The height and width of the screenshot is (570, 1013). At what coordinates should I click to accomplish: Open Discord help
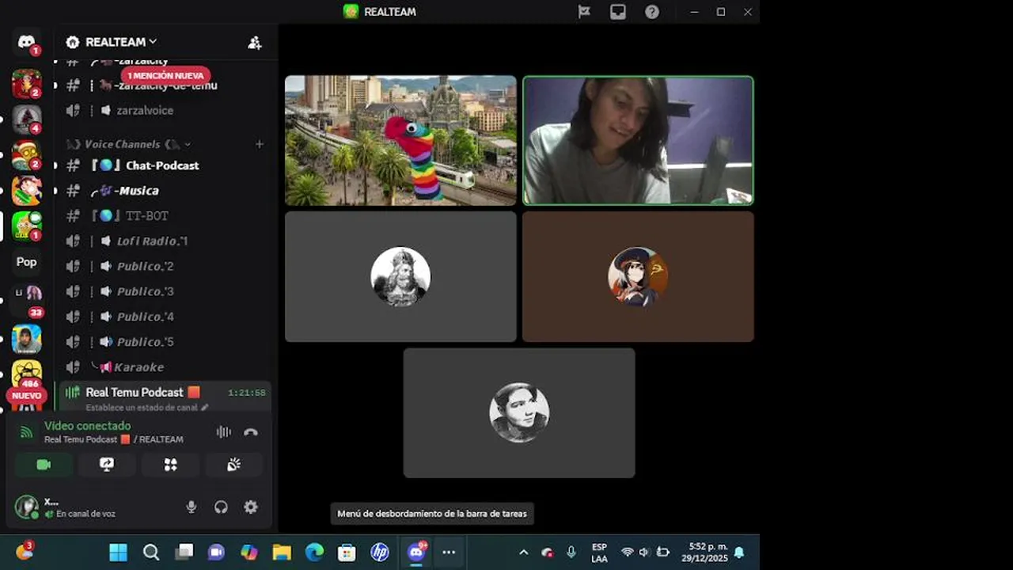[652, 12]
